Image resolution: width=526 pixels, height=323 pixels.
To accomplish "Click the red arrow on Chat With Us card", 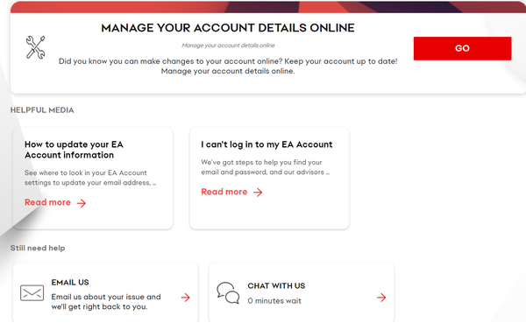I will pos(381,298).
